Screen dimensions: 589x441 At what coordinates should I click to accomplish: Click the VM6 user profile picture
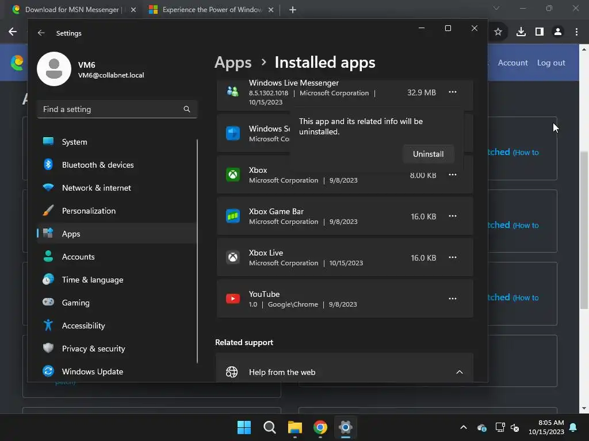[54, 69]
